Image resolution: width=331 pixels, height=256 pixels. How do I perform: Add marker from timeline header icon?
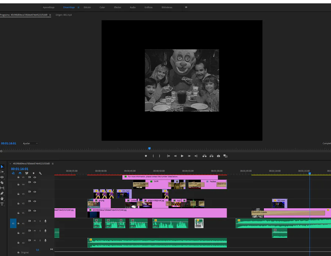[x=33, y=173]
